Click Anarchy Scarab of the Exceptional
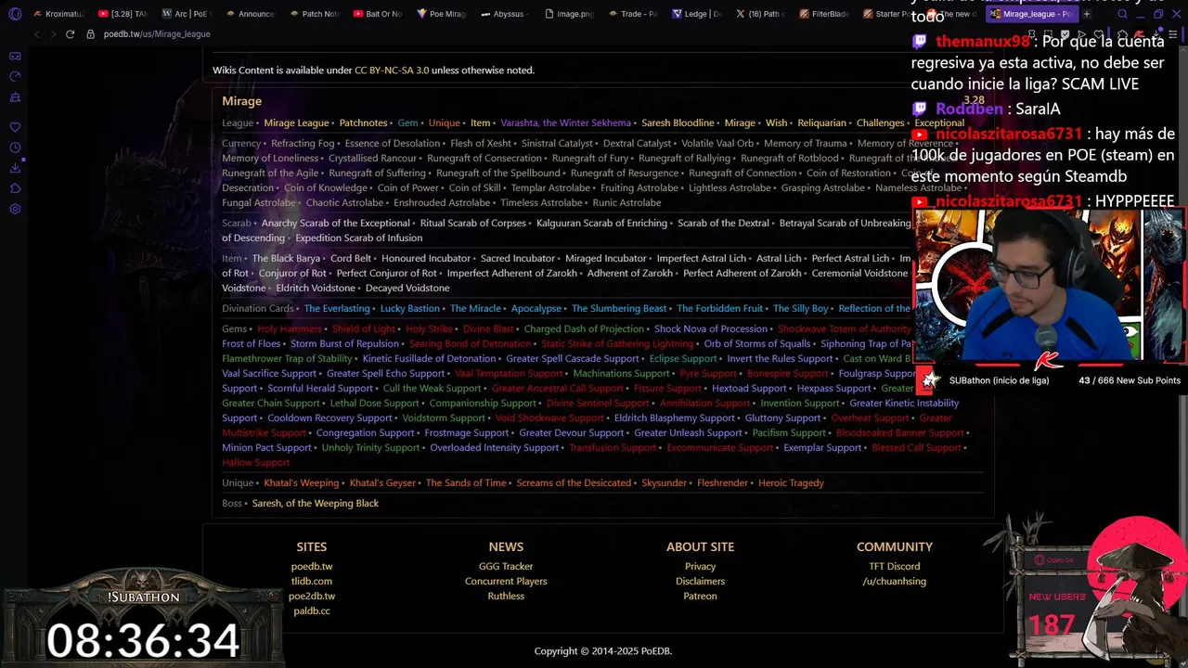 point(336,224)
